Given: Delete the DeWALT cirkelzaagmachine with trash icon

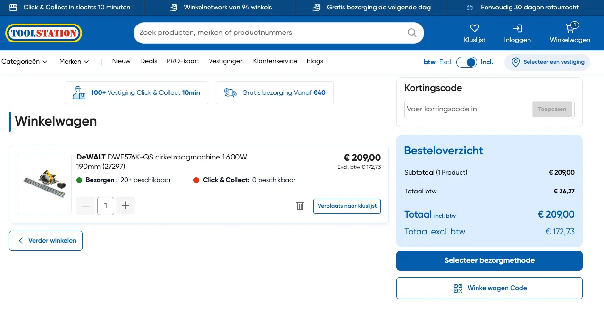Looking at the screenshot, I should pos(300,206).
